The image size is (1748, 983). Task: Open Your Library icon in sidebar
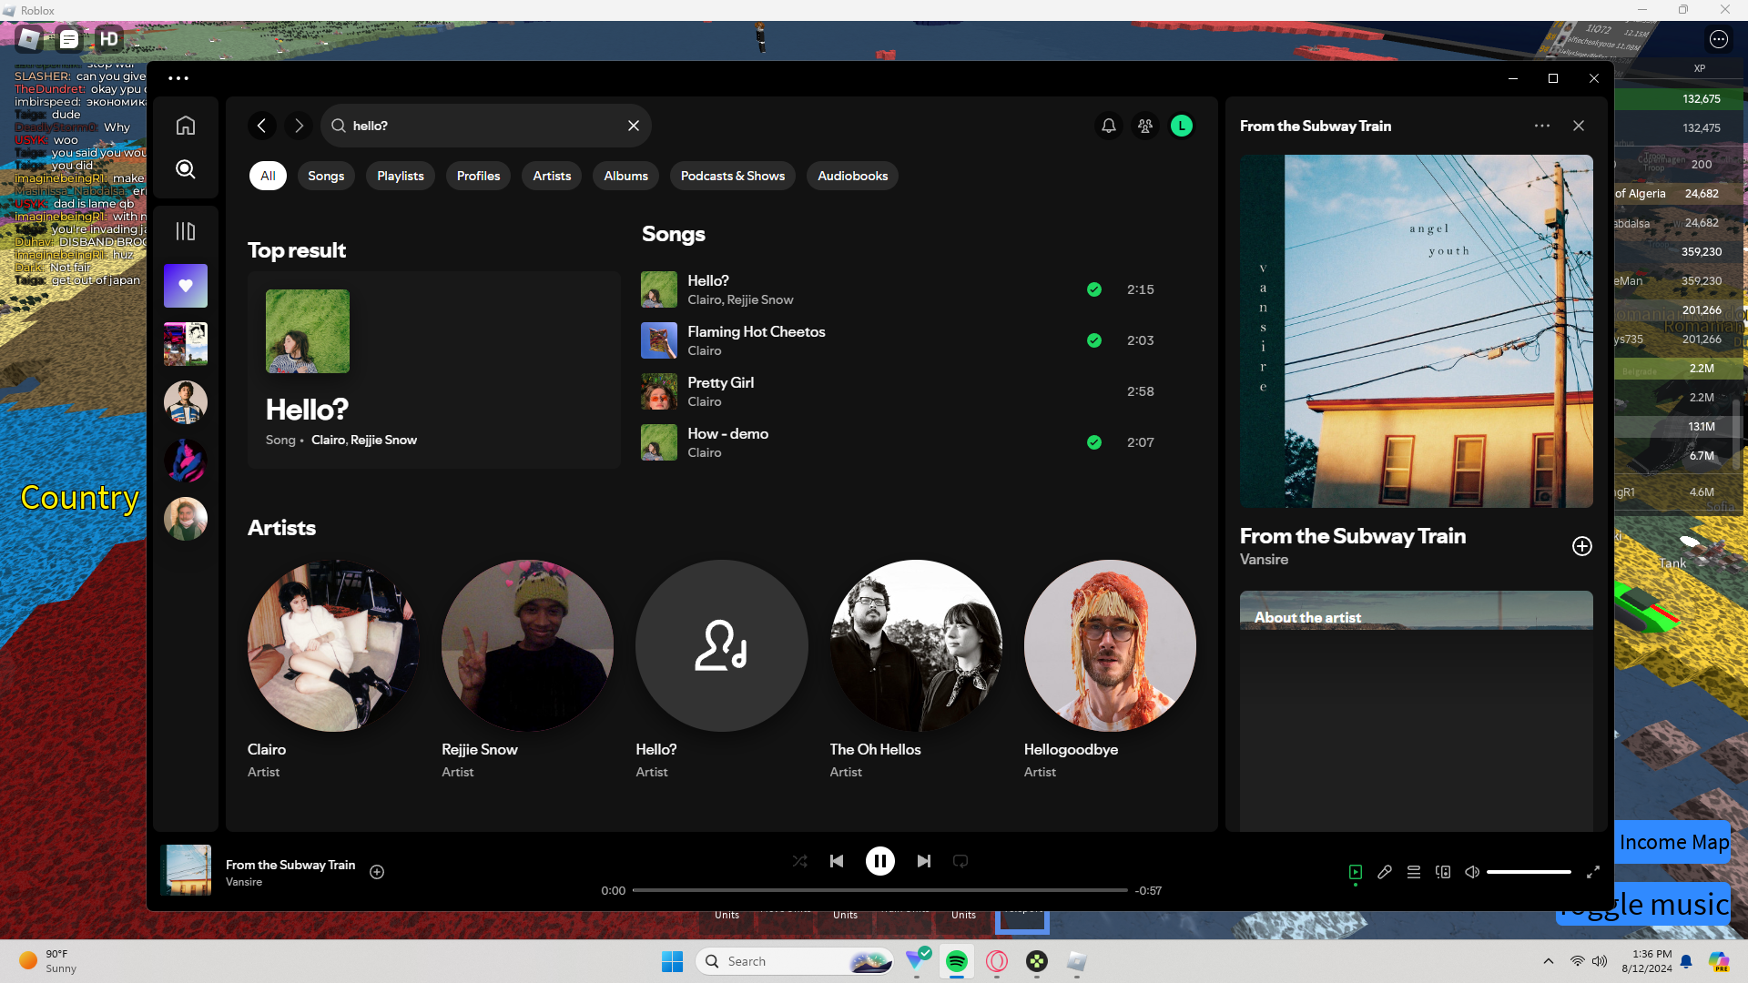tap(186, 231)
